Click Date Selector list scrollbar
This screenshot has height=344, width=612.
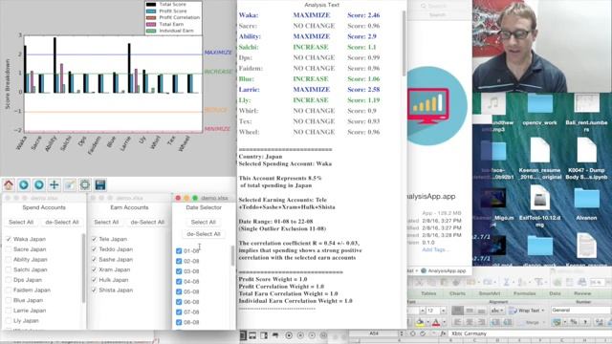point(233,256)
